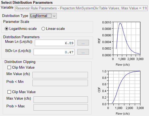Select the Logarithmic-scale radio button
Viewport: 149px width, 116px height.
coord(6,29)
